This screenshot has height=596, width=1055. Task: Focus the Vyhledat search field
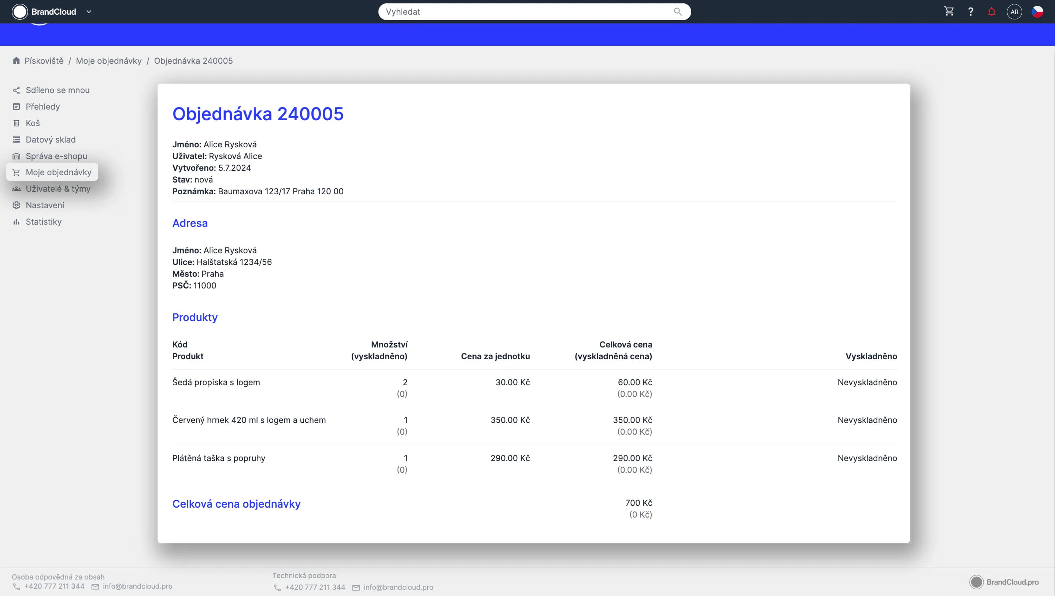coord(524,11)
